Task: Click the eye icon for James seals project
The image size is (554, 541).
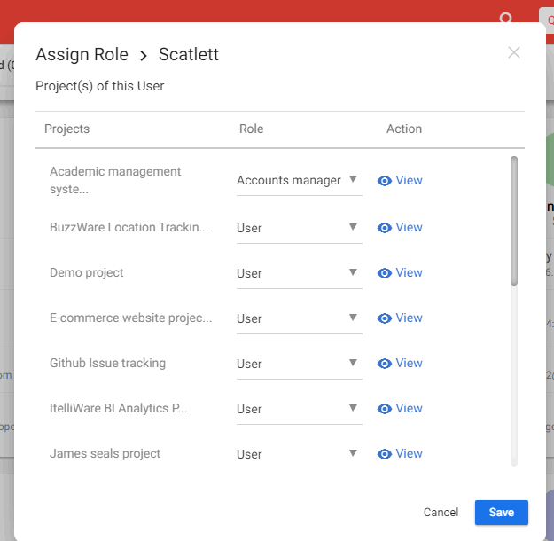Action: [x=385, y=454]
